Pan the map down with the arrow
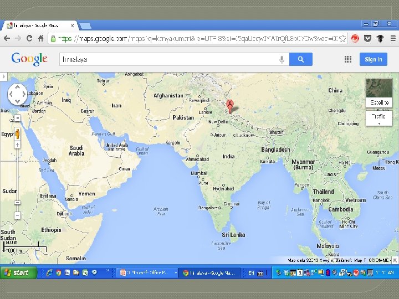The width and height of the screenshot is (399, 299). tap(17, 101)
